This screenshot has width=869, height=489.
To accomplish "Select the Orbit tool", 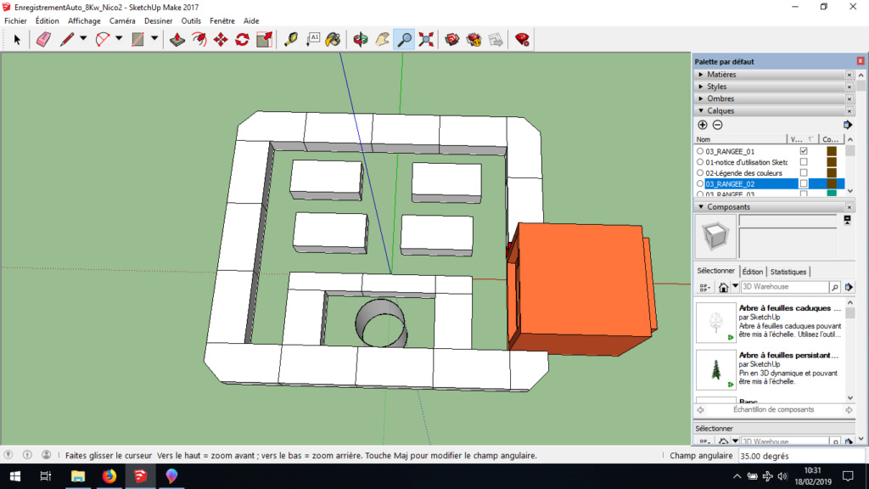I will click(361, 39).
